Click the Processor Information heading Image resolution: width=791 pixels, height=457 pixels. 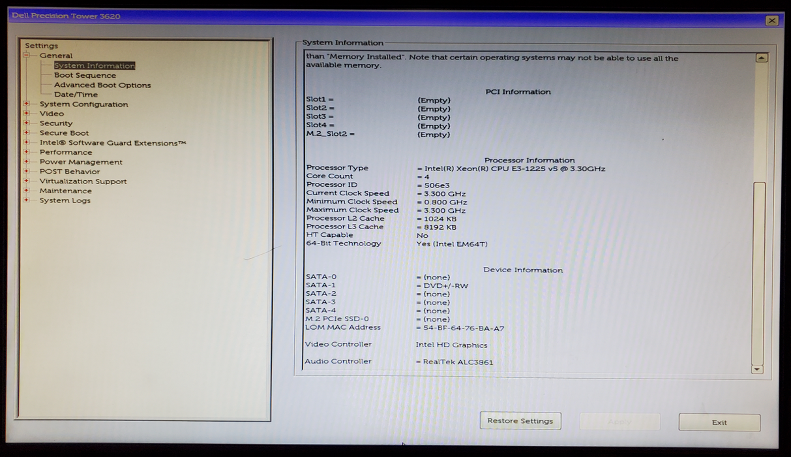(x=530, y=160)
